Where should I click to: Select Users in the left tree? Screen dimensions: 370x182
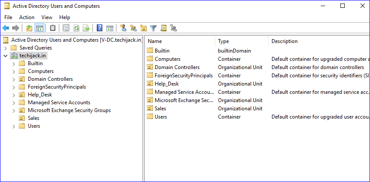pyautogui.click(x=34, y=126)
